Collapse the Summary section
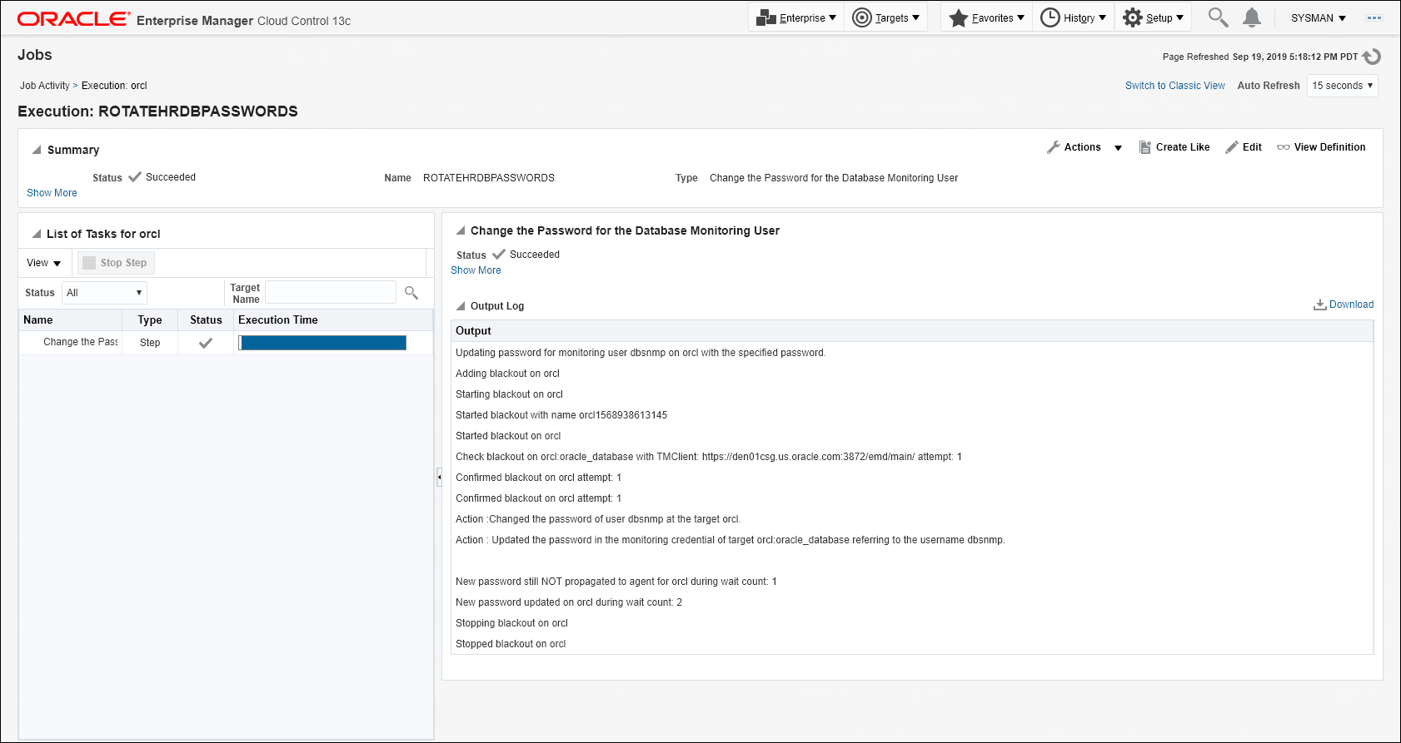The image size is (1401, 743). coord(36,150)
